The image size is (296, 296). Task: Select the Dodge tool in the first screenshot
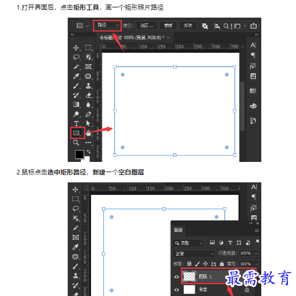coord(76,114)
